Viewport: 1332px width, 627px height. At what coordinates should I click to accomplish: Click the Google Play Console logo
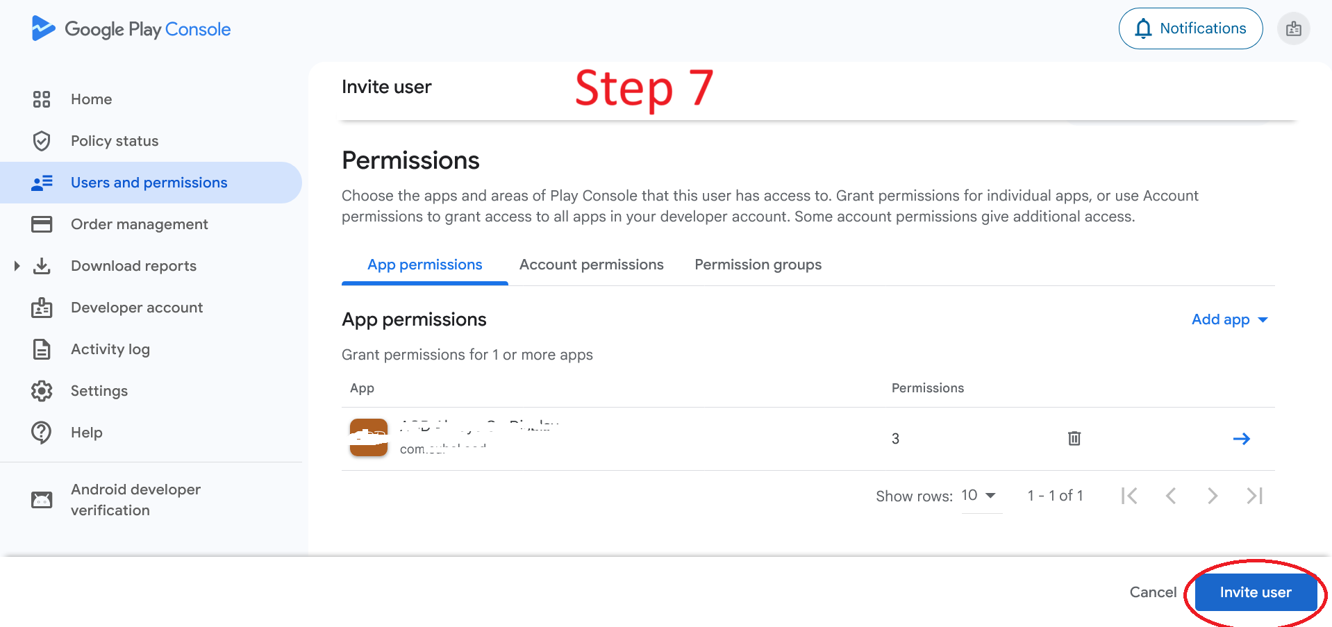point(131,29)
